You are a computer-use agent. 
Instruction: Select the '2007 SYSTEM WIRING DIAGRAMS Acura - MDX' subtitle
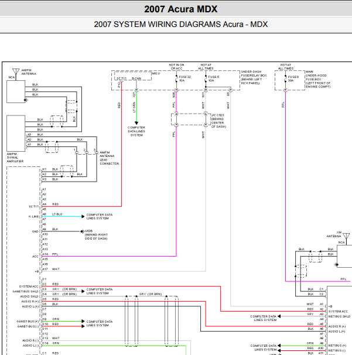click(180, 24)
